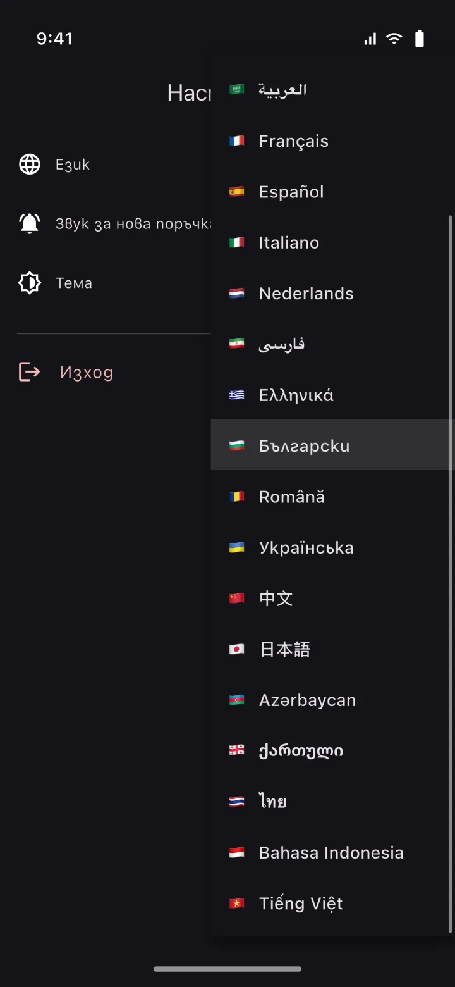Tap the globe language icon
This screenshot has width=455, height=987.
pos(30,164)
